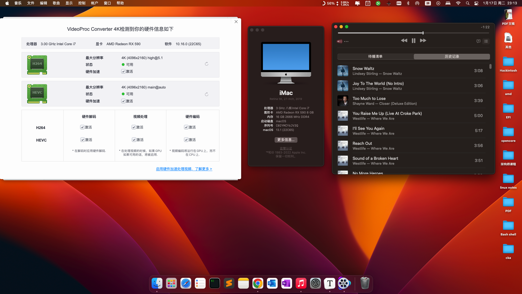The width and height of the screenshot is (522, 294).
Task: Switch to the 历史记录 tab
Action: tap(452, 56)
